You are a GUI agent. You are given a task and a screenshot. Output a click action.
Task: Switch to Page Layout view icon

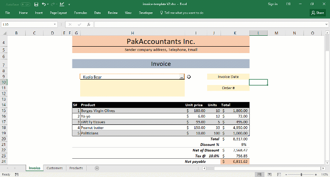pyautogui.click(x=269, y=174)
